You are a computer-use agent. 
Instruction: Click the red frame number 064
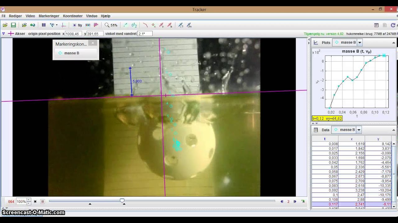coord(11,202)
